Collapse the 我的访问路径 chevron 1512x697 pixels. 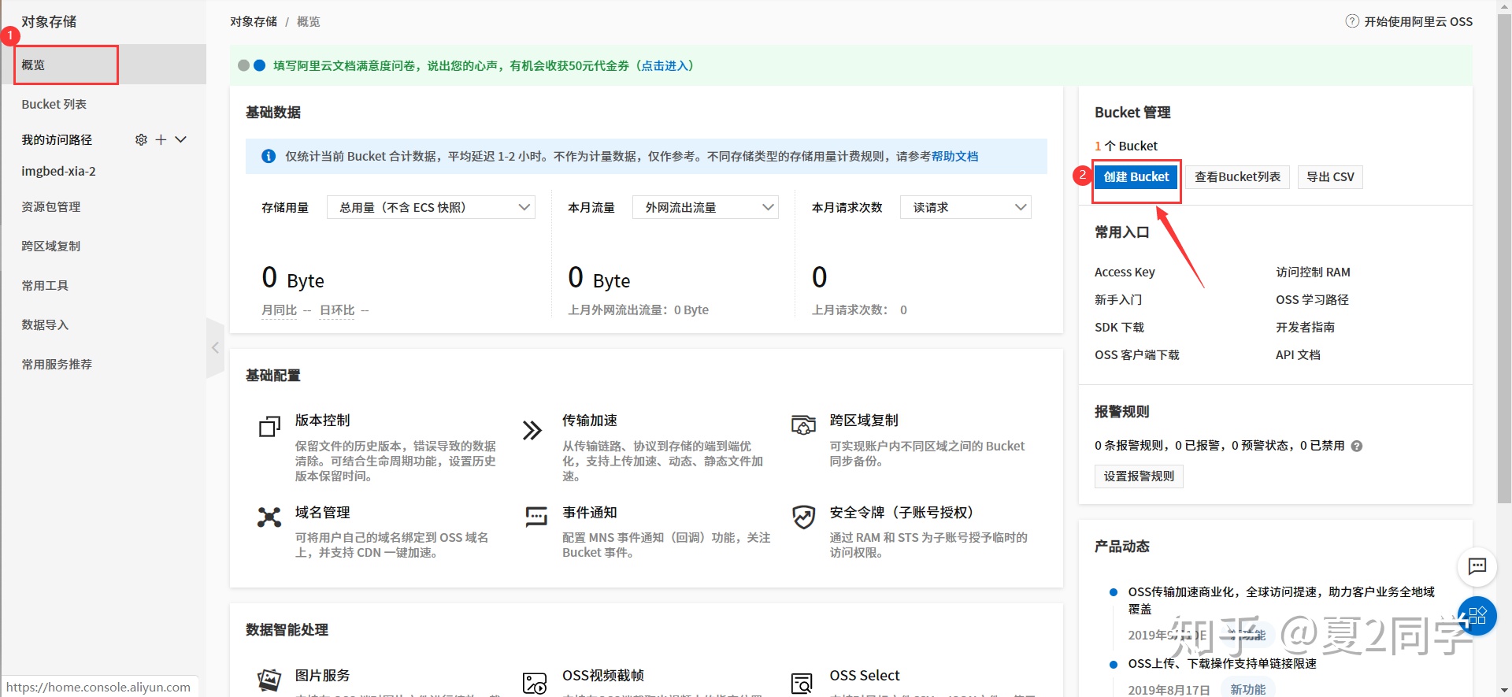click(181, 139)
